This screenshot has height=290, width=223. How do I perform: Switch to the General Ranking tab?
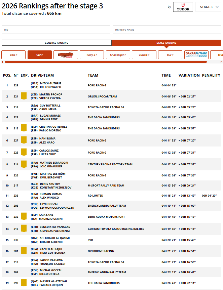[57, 43]
